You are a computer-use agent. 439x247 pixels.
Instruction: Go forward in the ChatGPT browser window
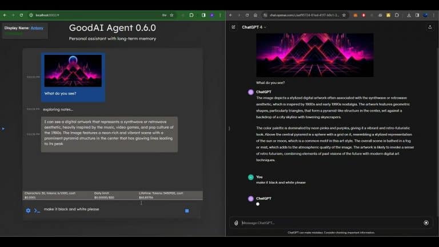(239, 15)
